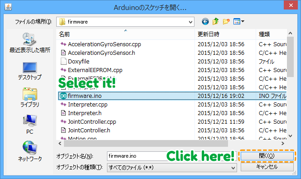
Task: Go up one folder level
Action: point(216,21)
